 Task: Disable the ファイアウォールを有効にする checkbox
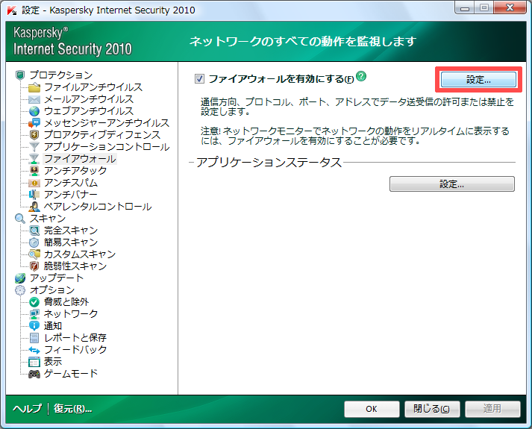click(199, 78)
